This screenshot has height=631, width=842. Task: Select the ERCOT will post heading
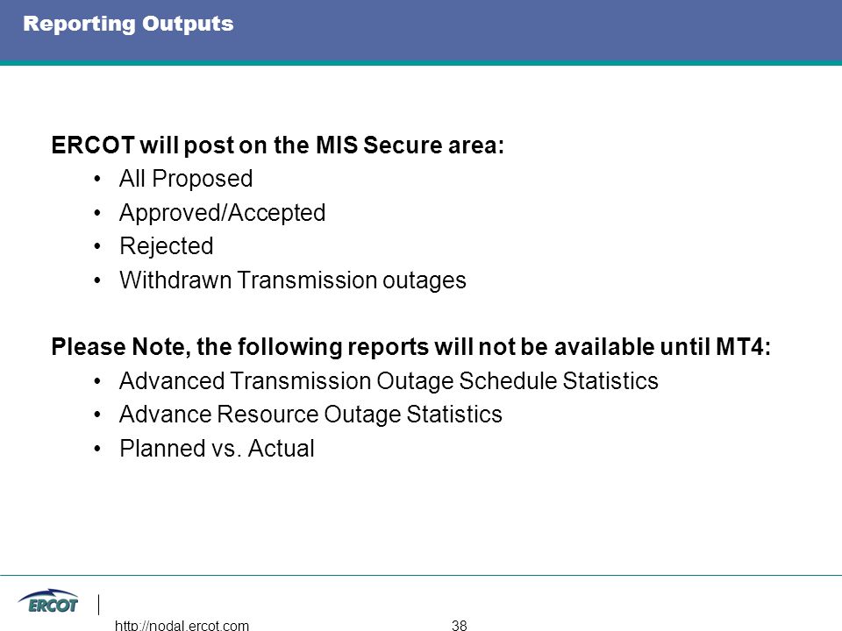[278, 145]
